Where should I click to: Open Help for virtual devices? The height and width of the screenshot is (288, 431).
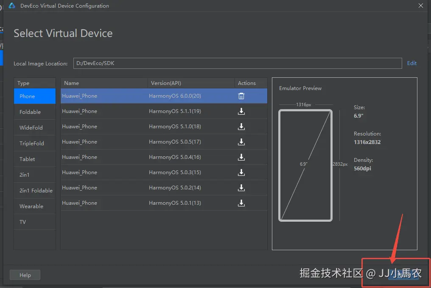25,275
